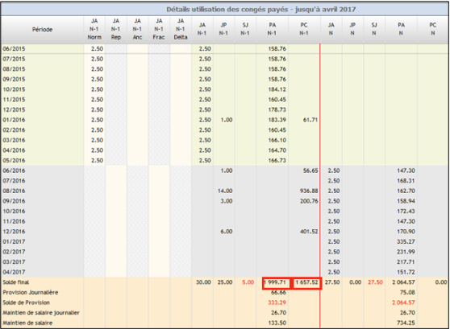Viewport: 450px width, 329px height.
Task: Select the JA N-1 Delta column header
Action: pyautogui.click(x=181, y=29)
